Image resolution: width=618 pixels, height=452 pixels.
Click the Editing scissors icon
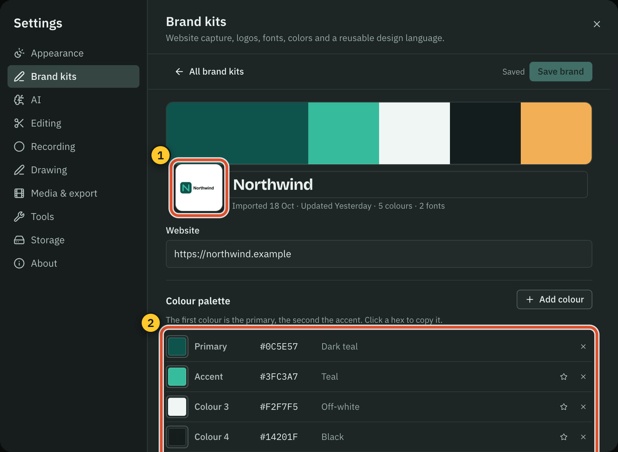point(19,123)
